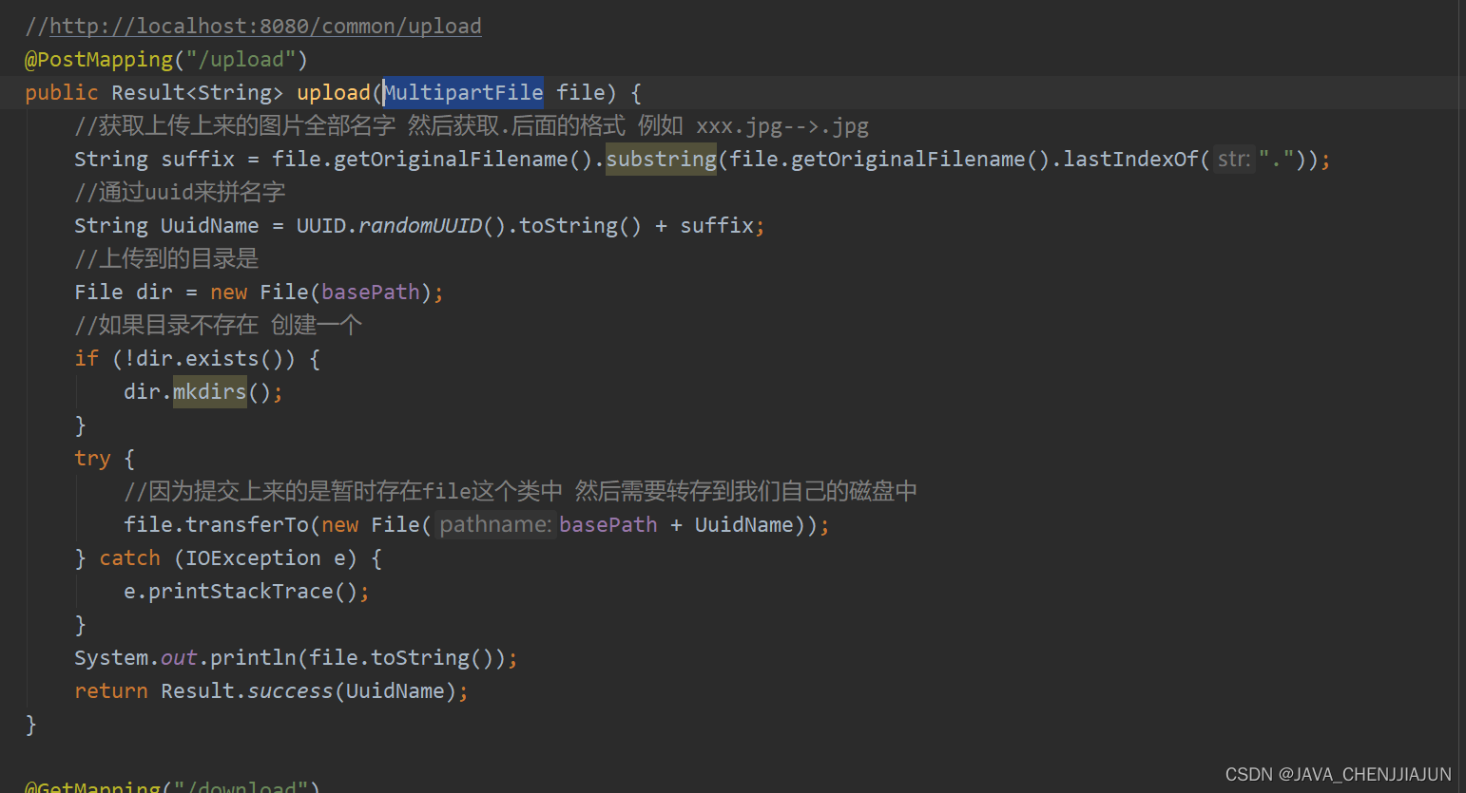The width and height of the screenshot is (1466, 793).
Task: Click the comment with xxx.jpg-->.jpg example
Action: [472, 125]
